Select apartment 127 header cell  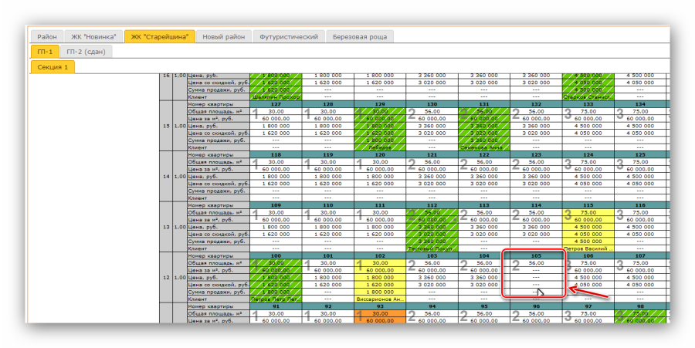click(x=276, y=104)
